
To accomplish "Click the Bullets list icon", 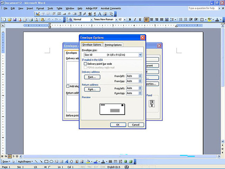I will pyautogui.click(x=186, y=19).
